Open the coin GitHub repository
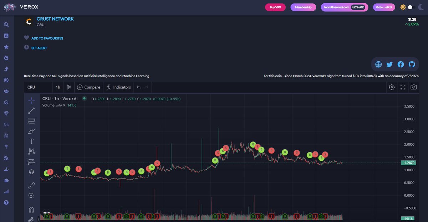This screenshot has width=428, height=222. [x=412, y=64]
